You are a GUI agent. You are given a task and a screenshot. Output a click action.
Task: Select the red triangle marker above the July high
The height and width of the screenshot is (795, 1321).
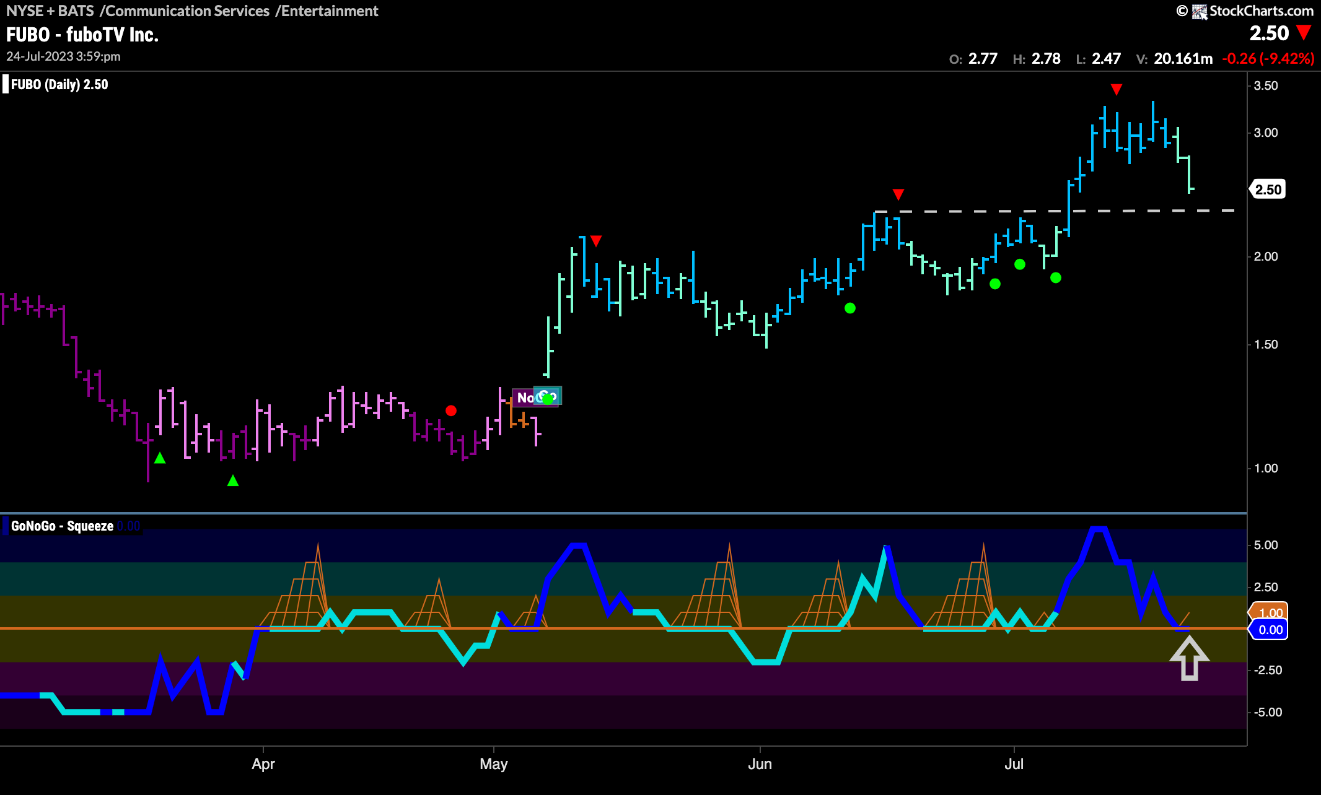tap(1117, 90)
